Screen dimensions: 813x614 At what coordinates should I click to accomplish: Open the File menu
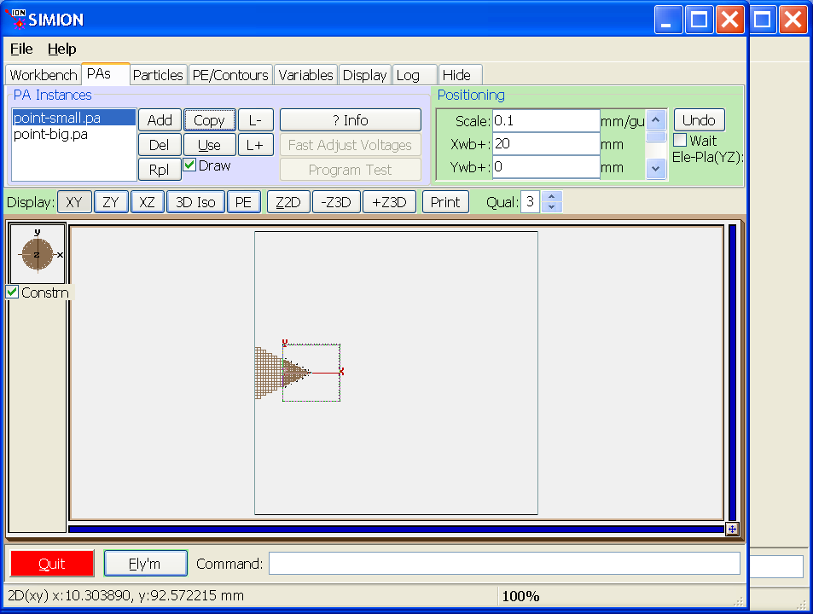(x=21, y=49)
